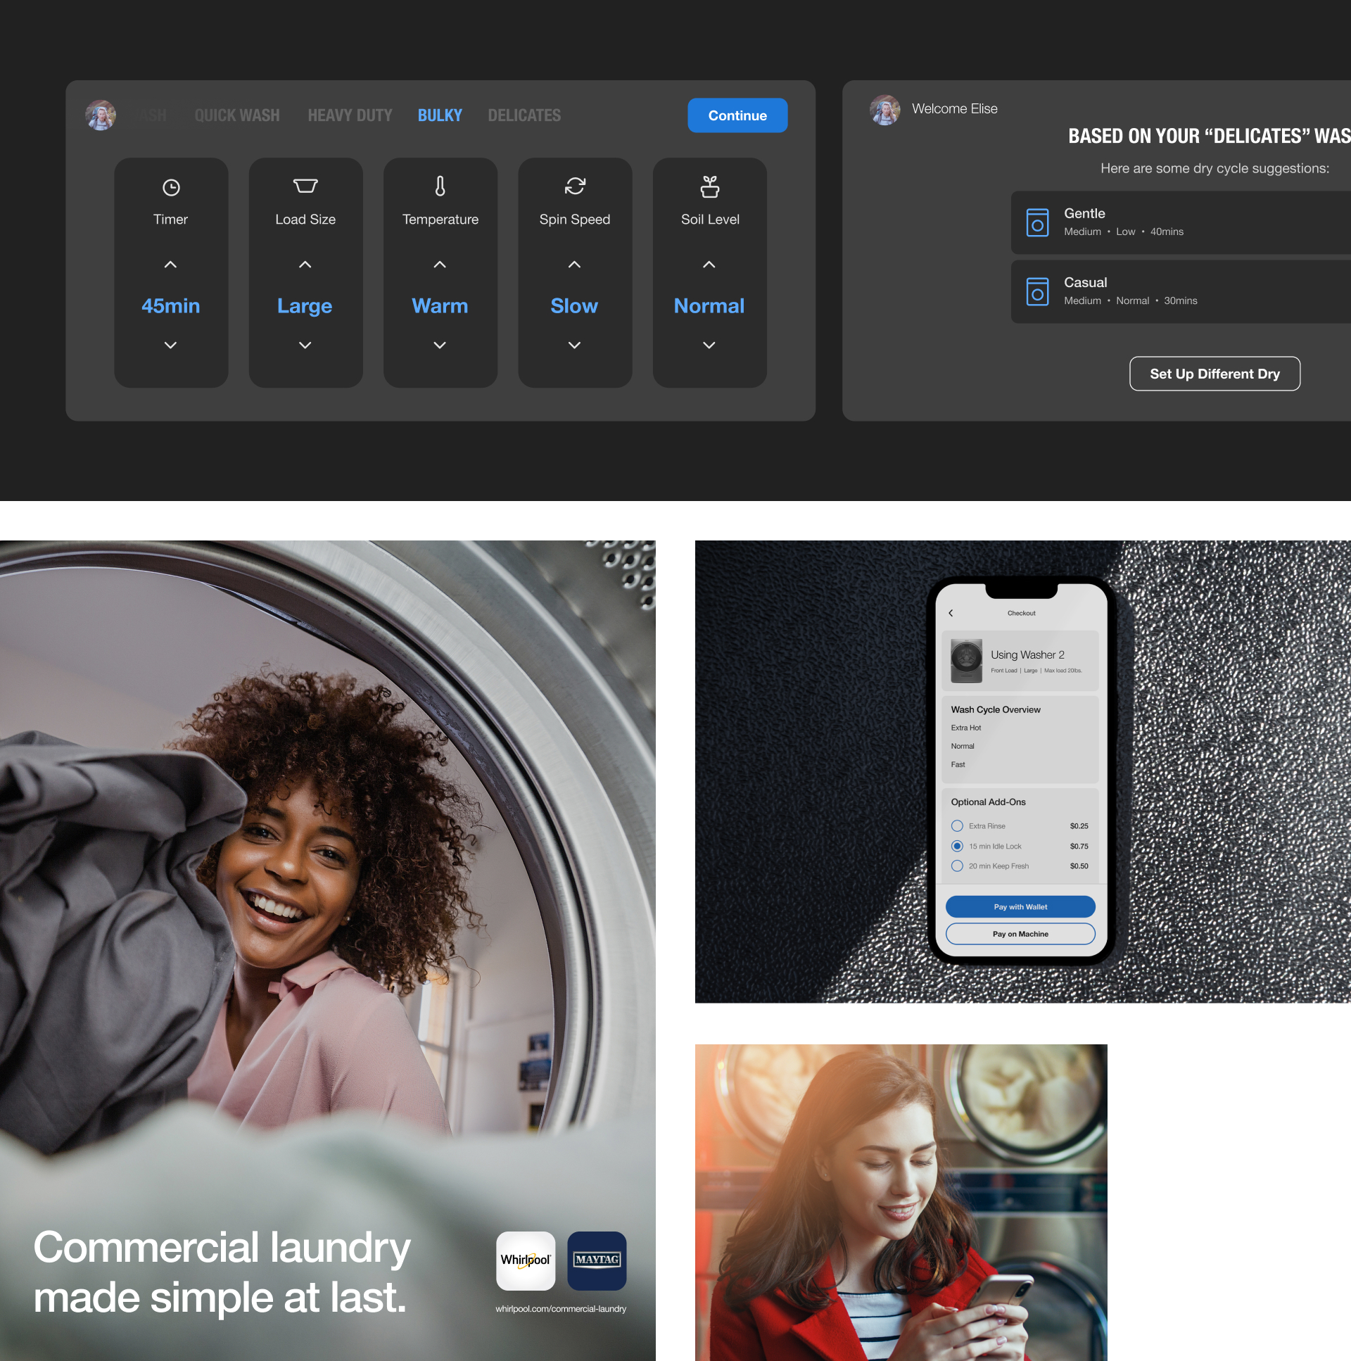Click the blue Continue button
This screenshot has height=1361, width=1351.
pos(737,115)
